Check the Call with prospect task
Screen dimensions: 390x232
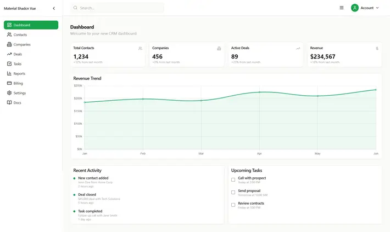point(233,179)
